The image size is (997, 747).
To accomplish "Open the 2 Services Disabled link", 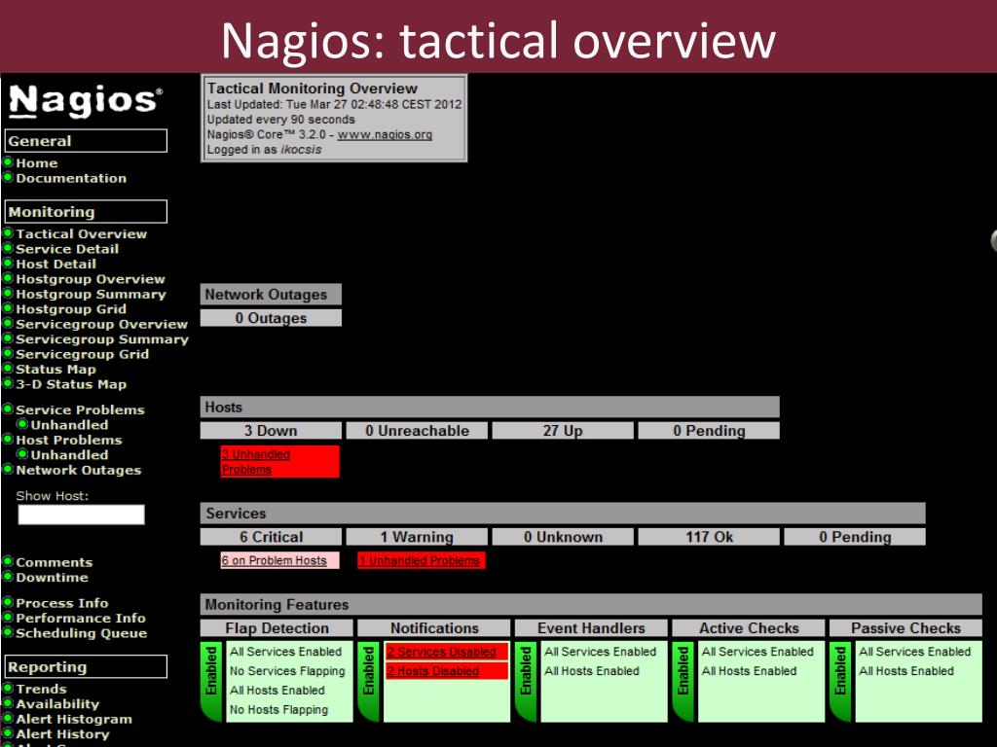I will (441, 652).
